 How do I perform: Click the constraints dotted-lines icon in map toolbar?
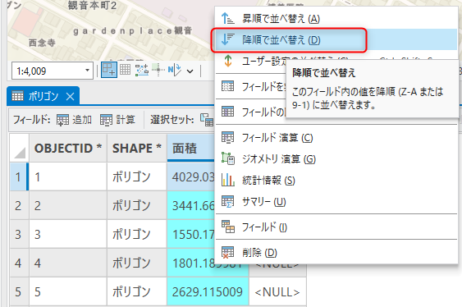pyautogui.click(x=142, y=70)
